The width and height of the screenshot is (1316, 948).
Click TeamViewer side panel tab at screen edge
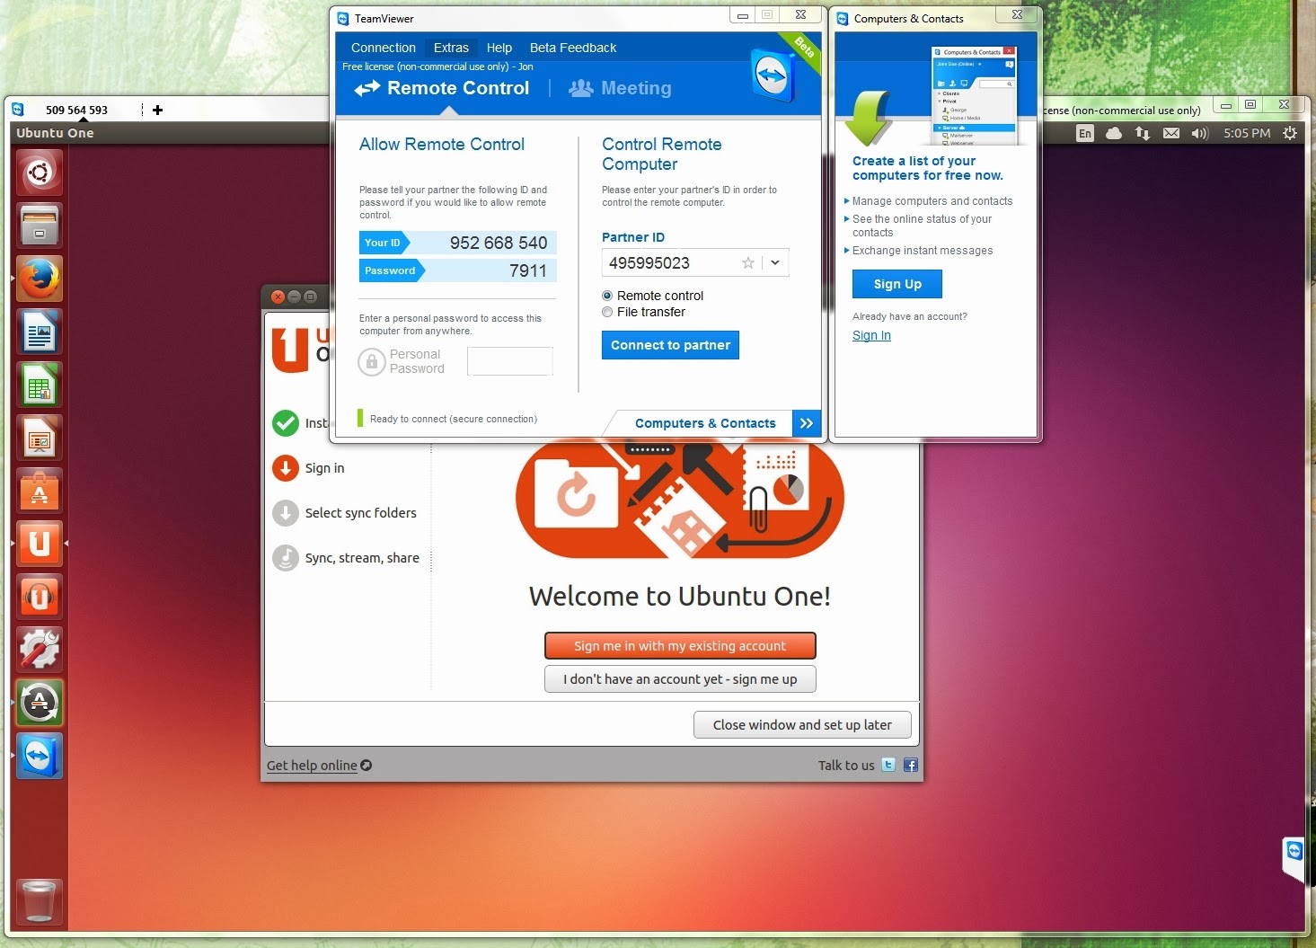click(1294, 858)
